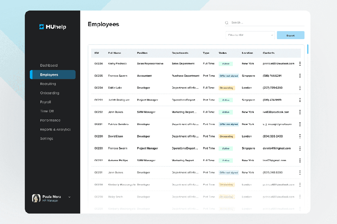Open kebab menu on Kathy Pacheco's row
Viewport: 337px width, 224px height.
300,64
